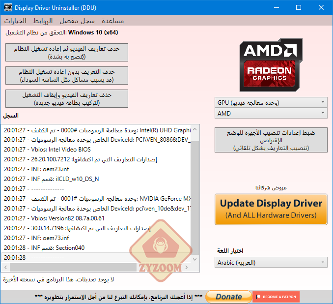Screen dimensions: 333x304
Task: Expand the Arabic language selection dropdown
Action: pos(271,262)
